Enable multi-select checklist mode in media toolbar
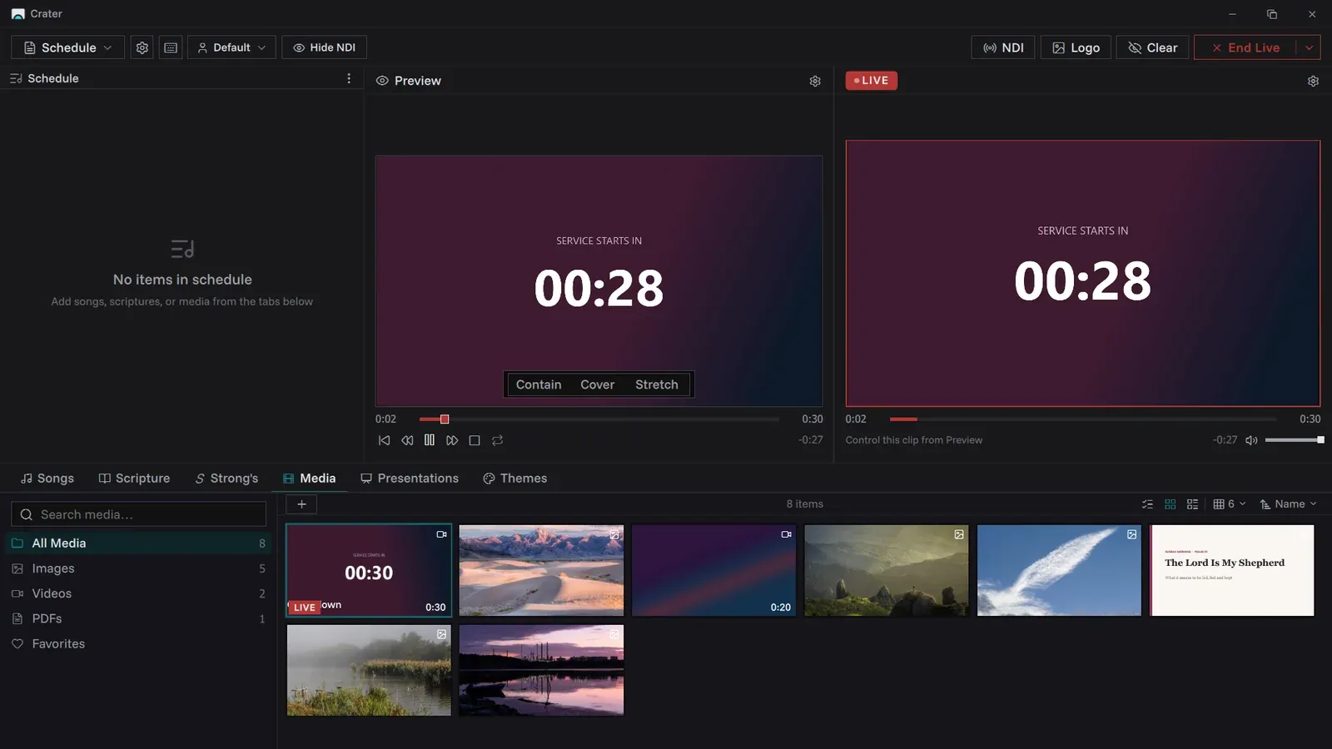1332x749 pixels. pos(1147,504)
